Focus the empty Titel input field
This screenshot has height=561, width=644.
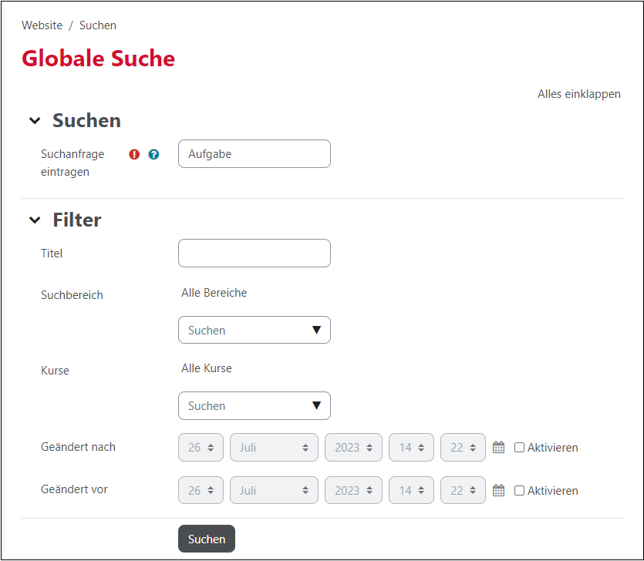(x=255, y=254)
